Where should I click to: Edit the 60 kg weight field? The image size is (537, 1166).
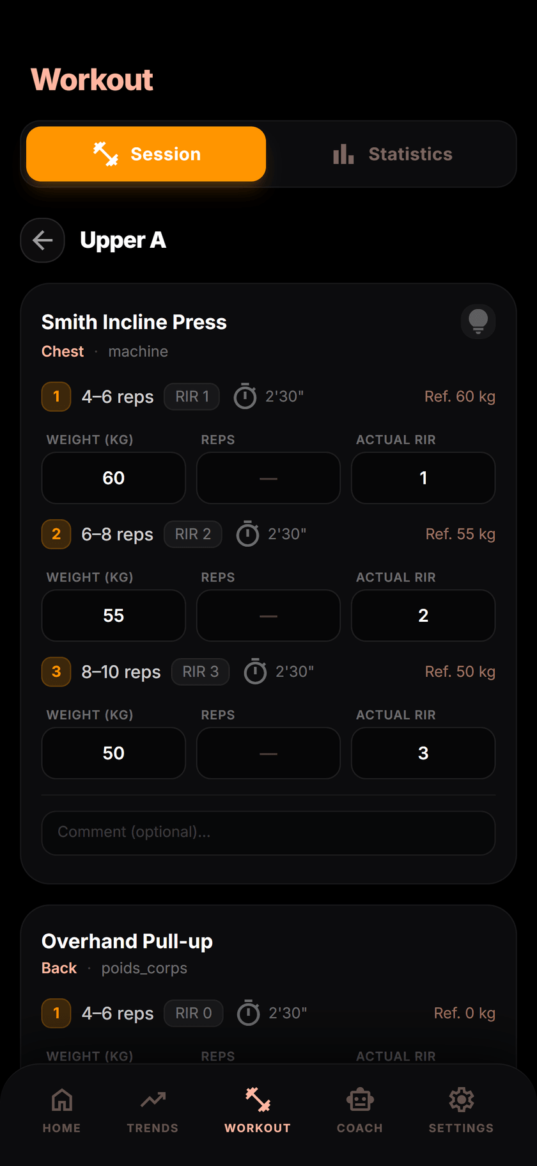point(114,478)
